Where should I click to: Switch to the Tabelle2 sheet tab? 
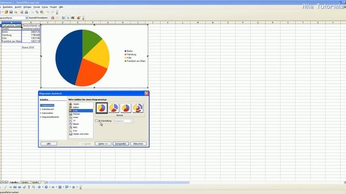tap(25, 182)
